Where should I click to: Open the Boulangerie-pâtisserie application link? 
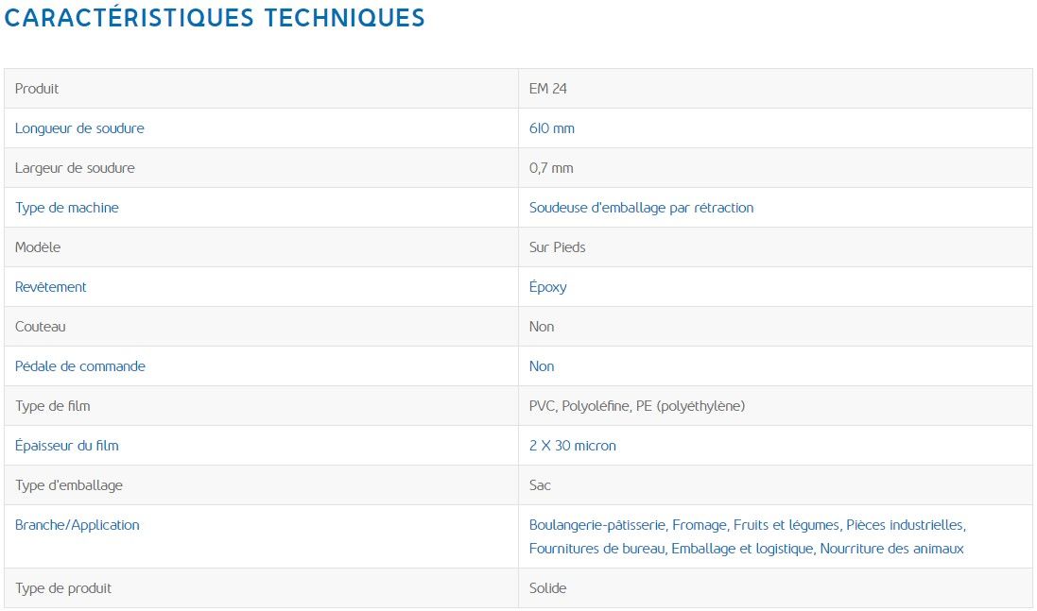tap(596, 525)
